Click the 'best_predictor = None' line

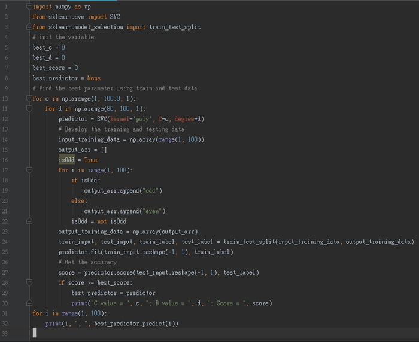pyautogui.click(x=66, y=78)
